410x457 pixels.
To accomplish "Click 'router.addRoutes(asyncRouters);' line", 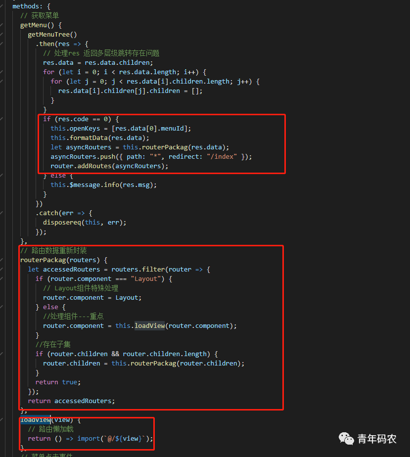I will (x=109, y=166).
